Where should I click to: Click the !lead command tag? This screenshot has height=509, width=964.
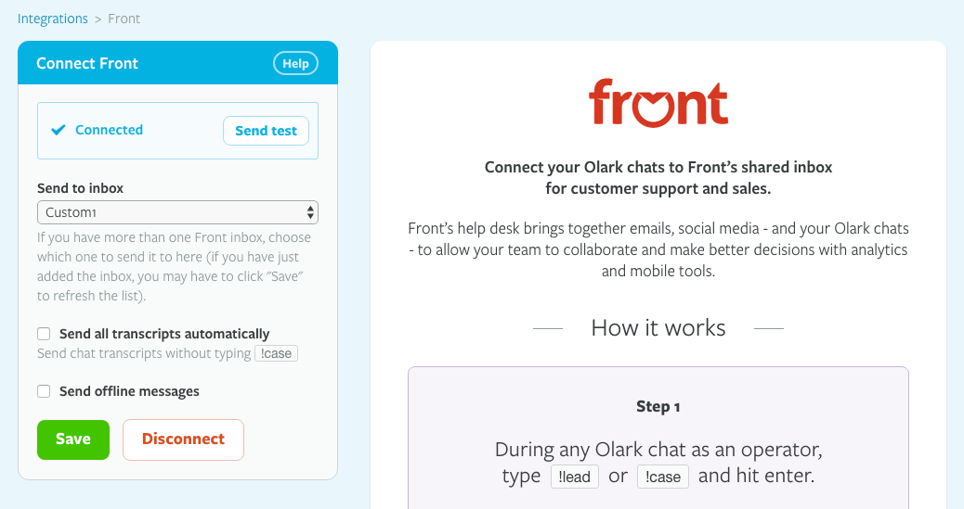575,477
